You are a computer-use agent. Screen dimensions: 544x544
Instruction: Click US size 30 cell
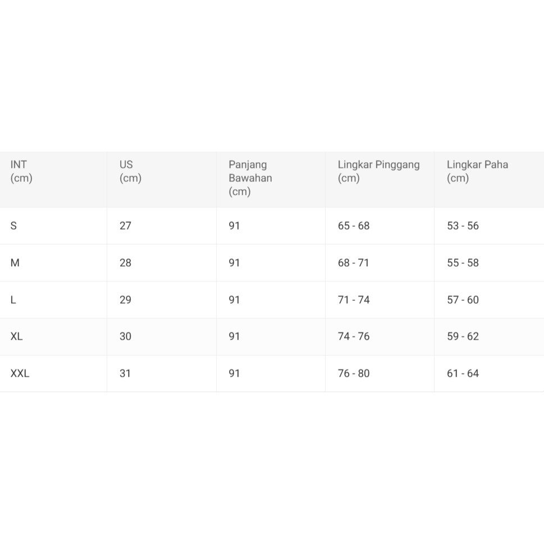click(125, 336)
